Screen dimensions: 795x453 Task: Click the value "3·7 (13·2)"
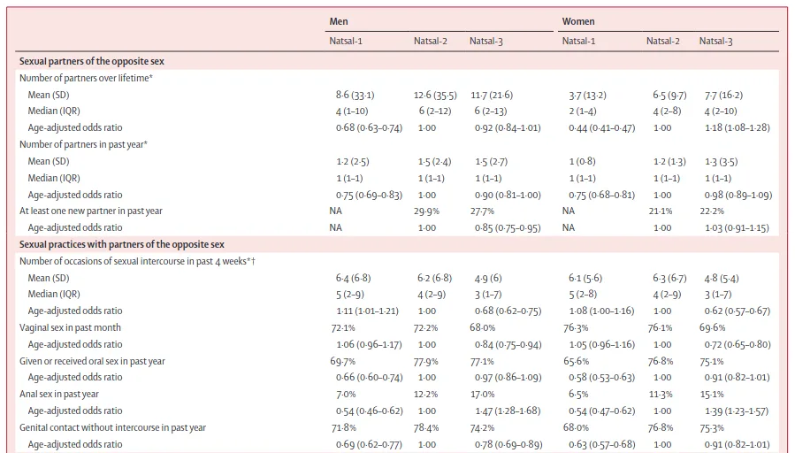(x=587, y=95)
